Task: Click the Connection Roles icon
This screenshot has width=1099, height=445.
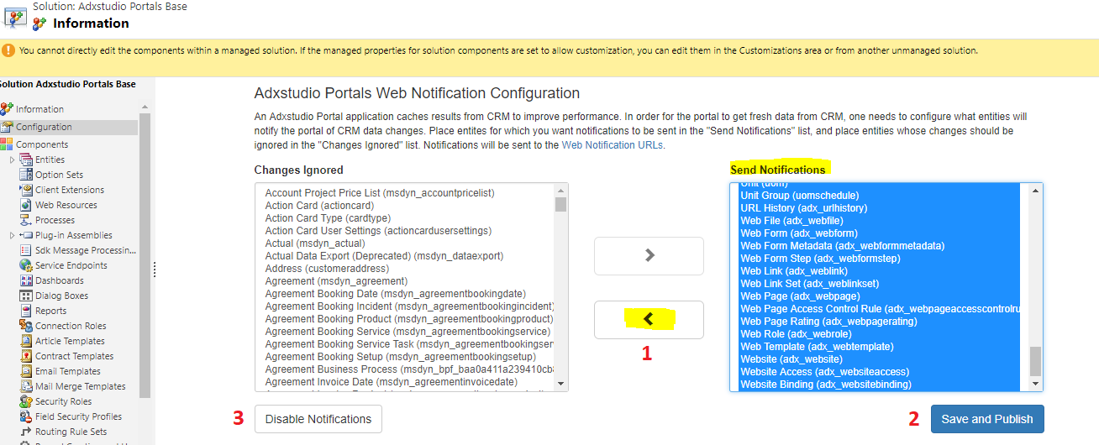Action: point(26,326)
